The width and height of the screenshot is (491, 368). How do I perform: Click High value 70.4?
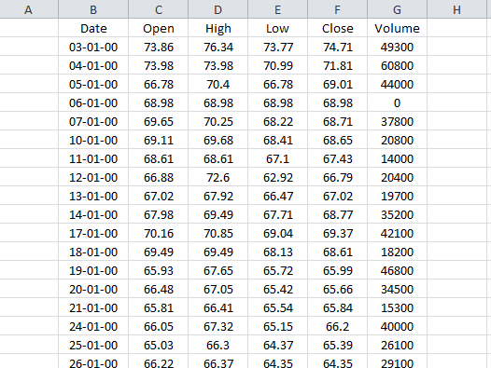click(217, 84)
